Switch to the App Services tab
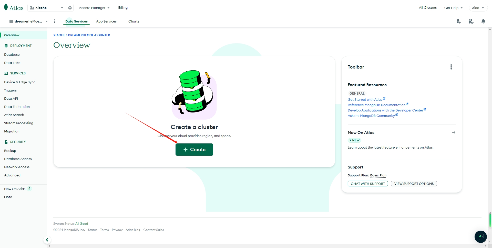The height and width of the screenshot is (248, 492). point(106,21)
